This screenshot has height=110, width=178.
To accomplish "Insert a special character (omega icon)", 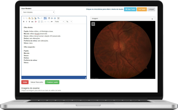I will pyautogui.click(x=55, y=18).
